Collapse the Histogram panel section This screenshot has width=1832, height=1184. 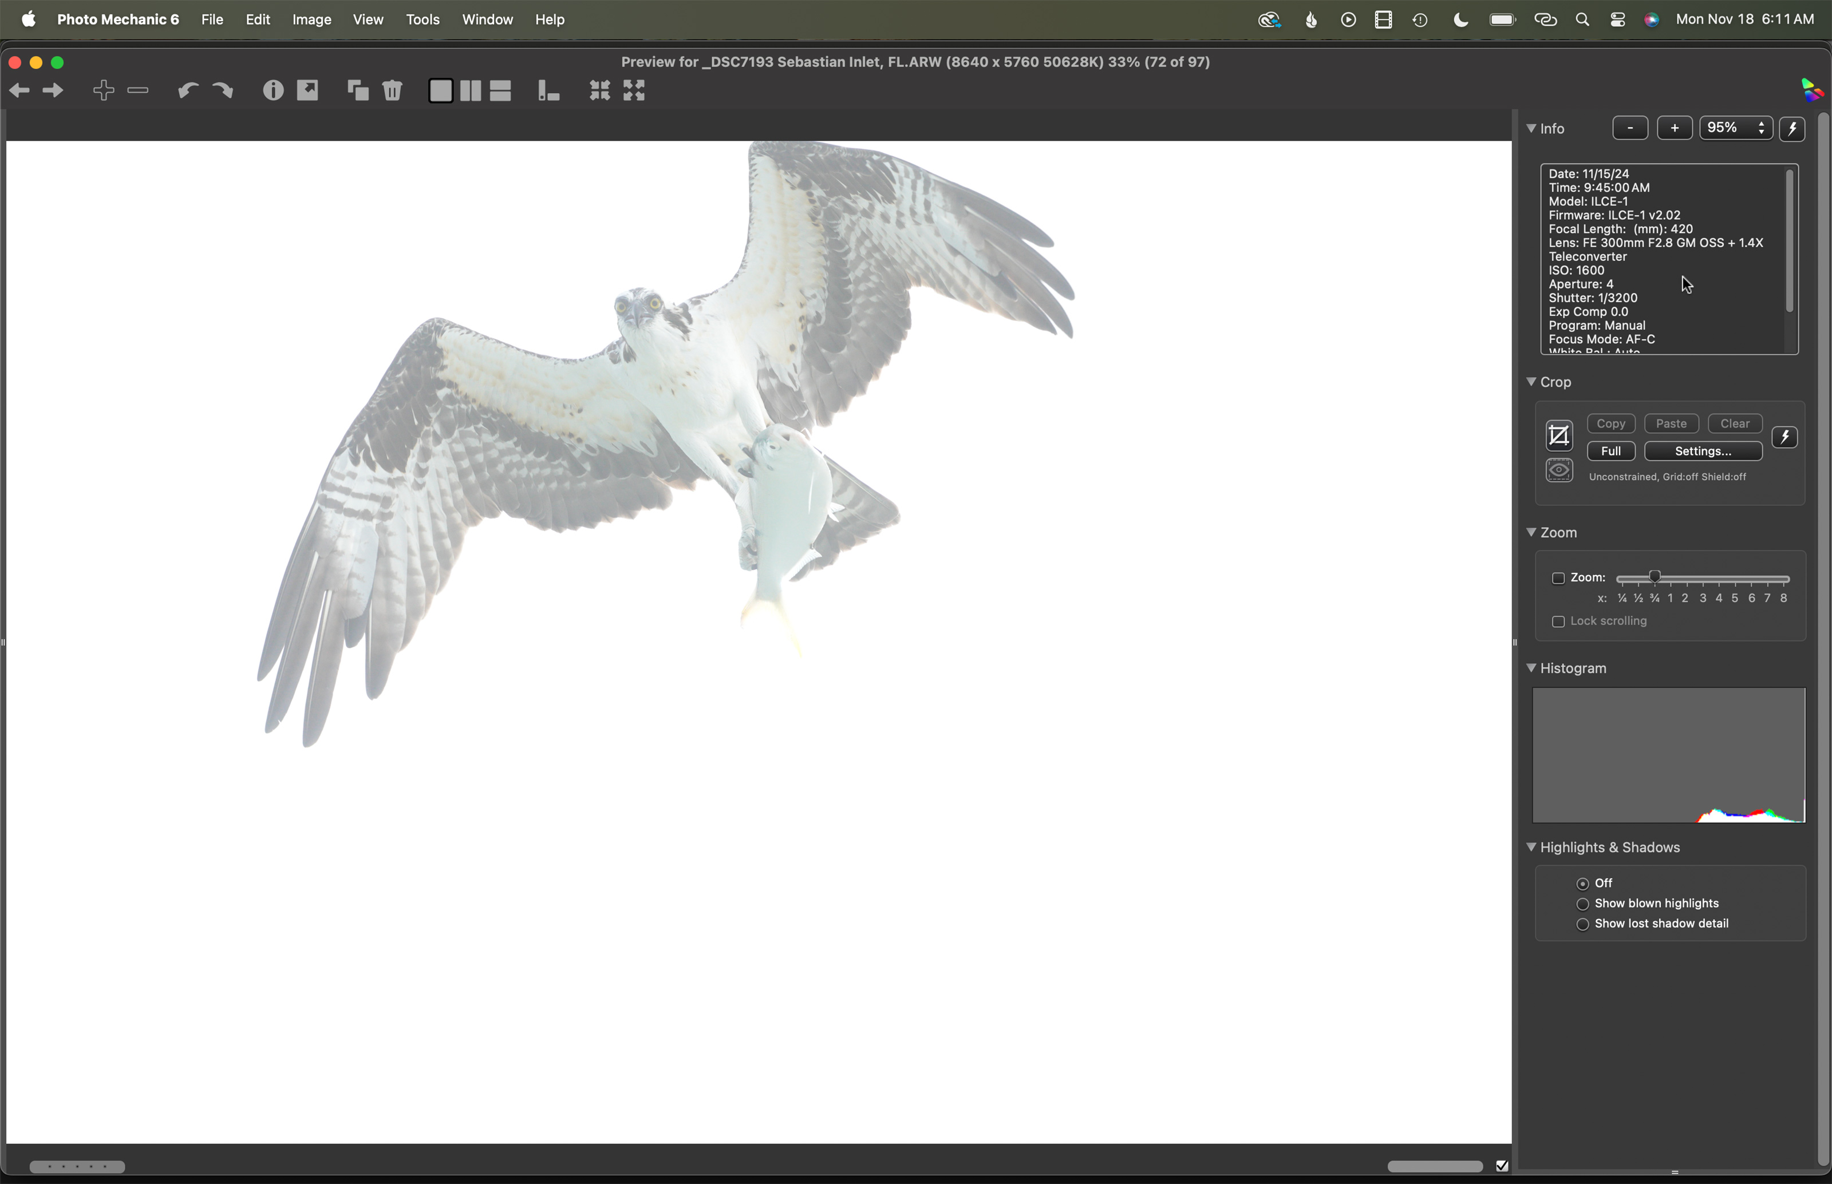[x=1531, y=667]
